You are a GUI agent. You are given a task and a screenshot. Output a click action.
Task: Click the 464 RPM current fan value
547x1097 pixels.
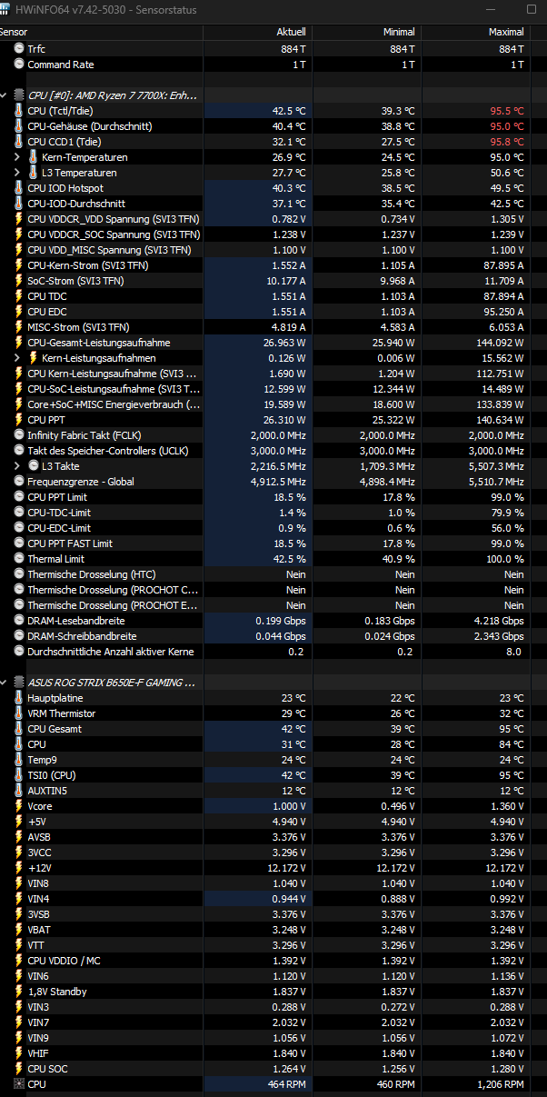(286, 1084)
